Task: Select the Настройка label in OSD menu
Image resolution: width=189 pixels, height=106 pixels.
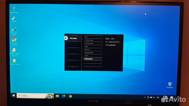Action: [73, 38]
